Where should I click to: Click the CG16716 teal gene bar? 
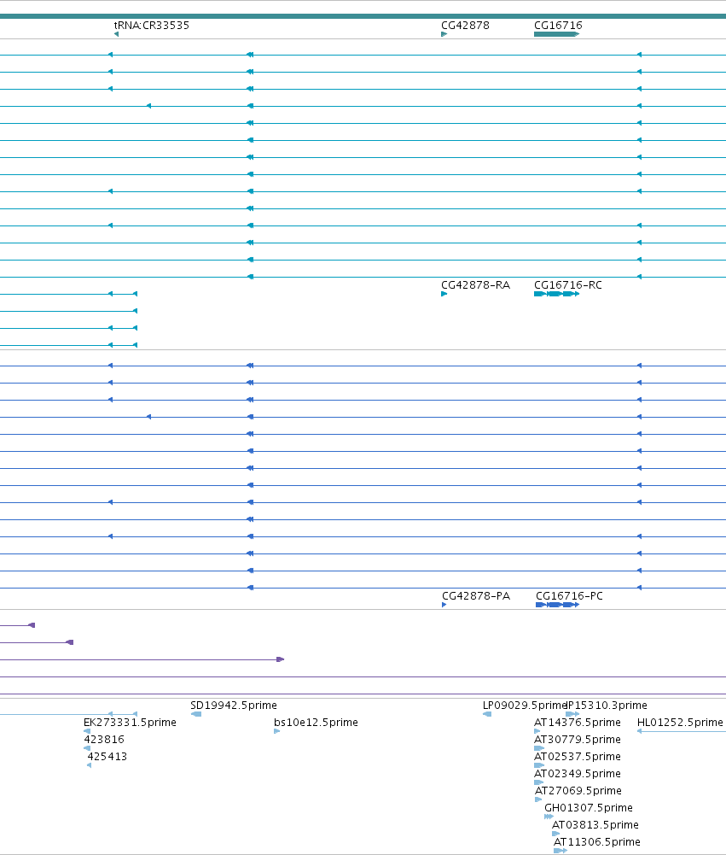coord(556,34)
